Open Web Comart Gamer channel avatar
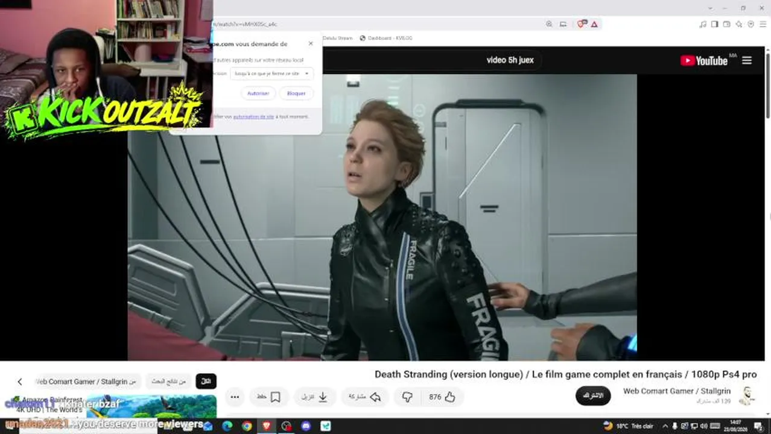 pos(747,395)
